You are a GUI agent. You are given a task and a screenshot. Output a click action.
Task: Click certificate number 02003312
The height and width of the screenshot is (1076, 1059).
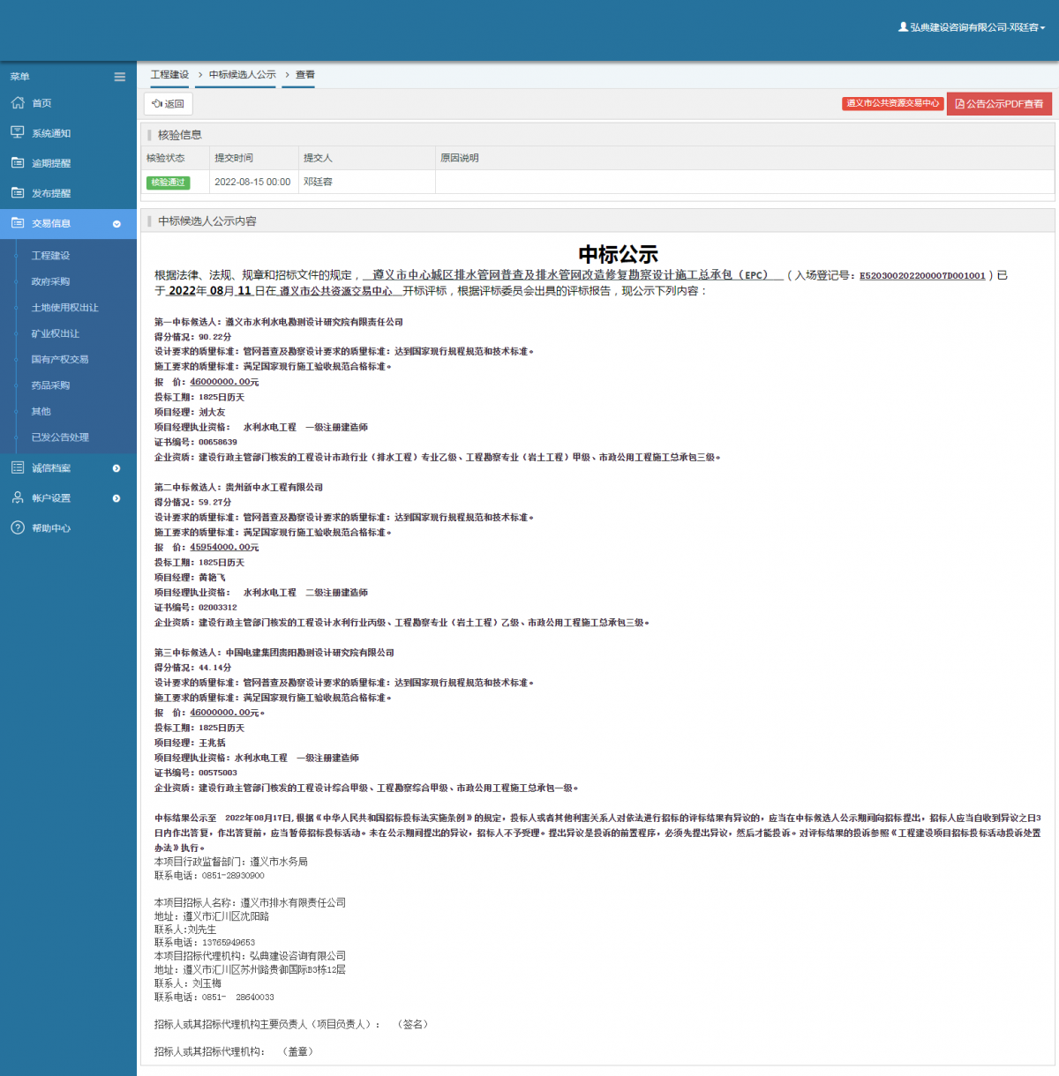pyautogui.click(x=217, y=607)
